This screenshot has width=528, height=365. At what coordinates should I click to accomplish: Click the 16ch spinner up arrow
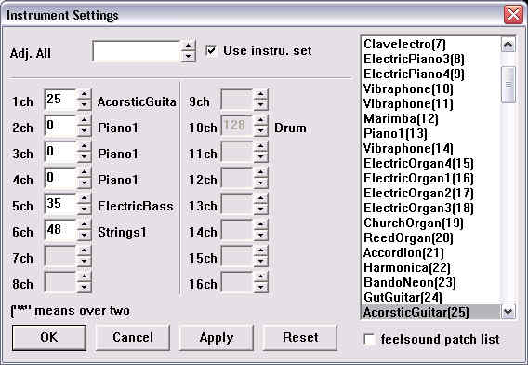pos(261,277)
